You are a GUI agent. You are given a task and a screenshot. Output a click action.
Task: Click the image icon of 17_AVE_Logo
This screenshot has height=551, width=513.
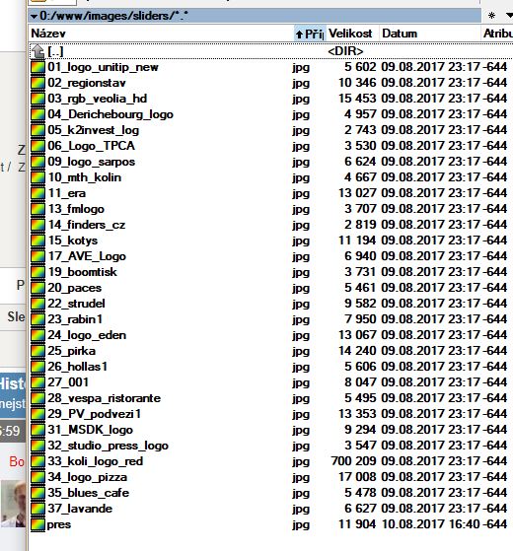tap(37, 256)
